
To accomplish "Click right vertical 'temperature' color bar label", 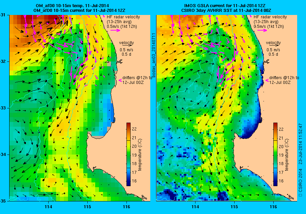I will pyautogui.click(x=287, y=155).
